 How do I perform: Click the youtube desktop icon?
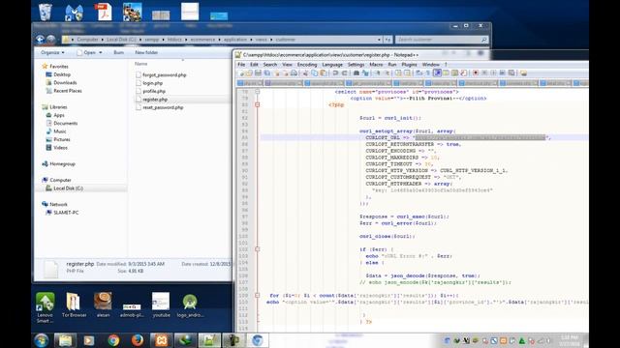click(161, 305)
